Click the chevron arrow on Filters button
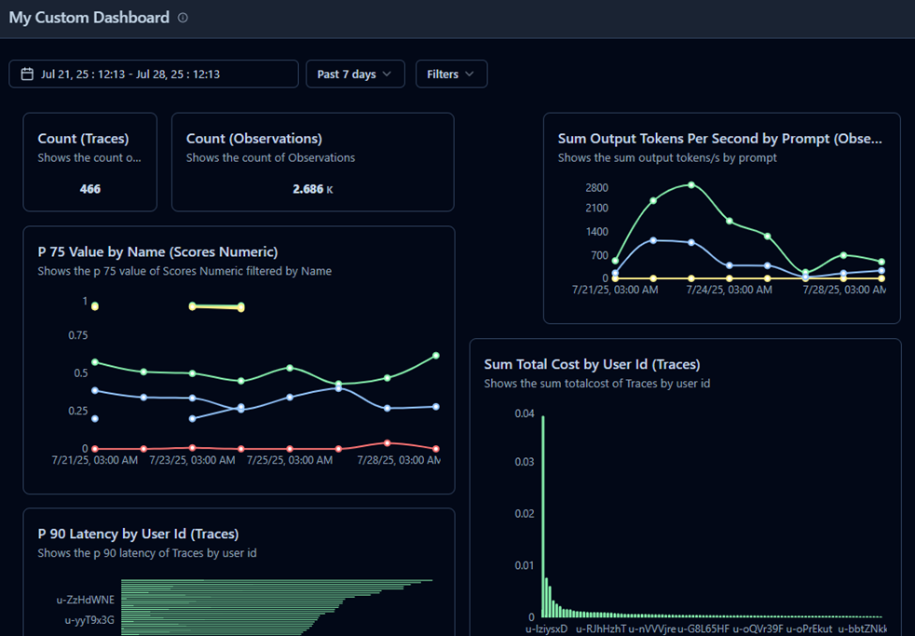 pos(470,74)
